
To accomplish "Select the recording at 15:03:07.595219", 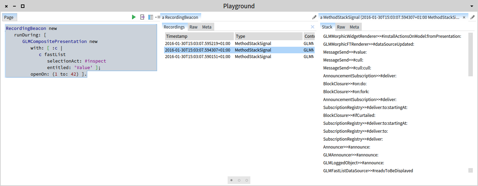I will [239, 44].
